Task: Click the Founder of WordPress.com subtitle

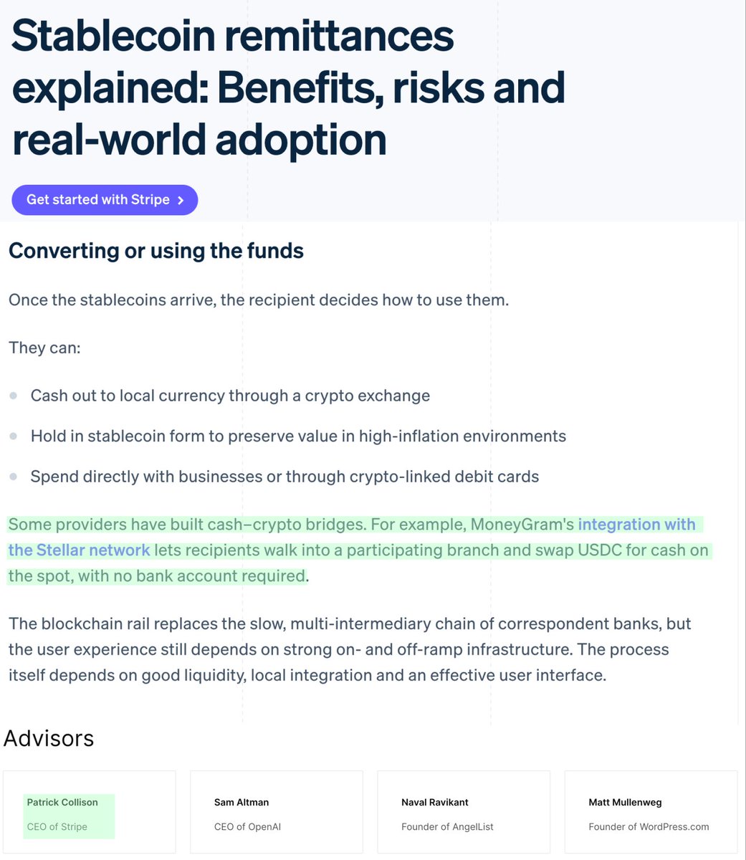Action: [649, 826]
